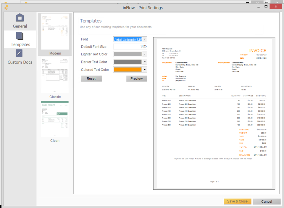Open the General settings section
284x208 pixels.
click(x=20, y=21)
